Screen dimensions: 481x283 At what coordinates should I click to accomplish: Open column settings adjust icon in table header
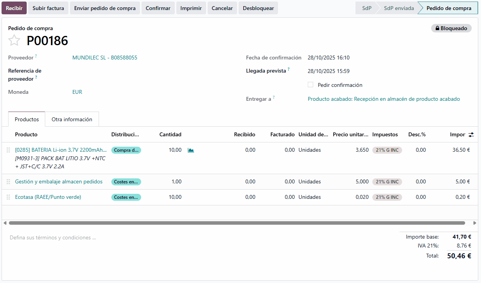pyautogui.click(x=471, y=135)
